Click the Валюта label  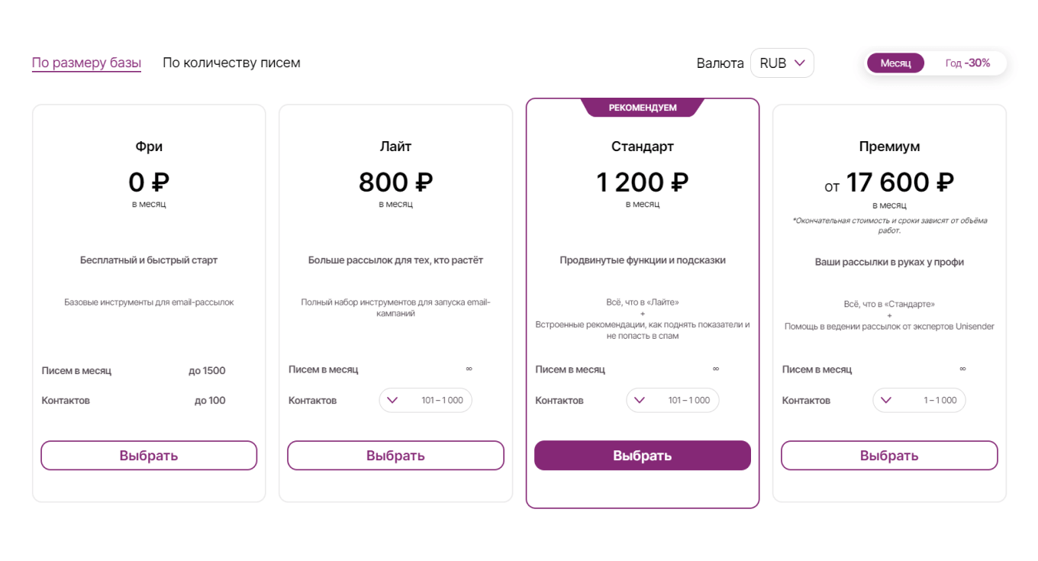(x=720, y=63)
